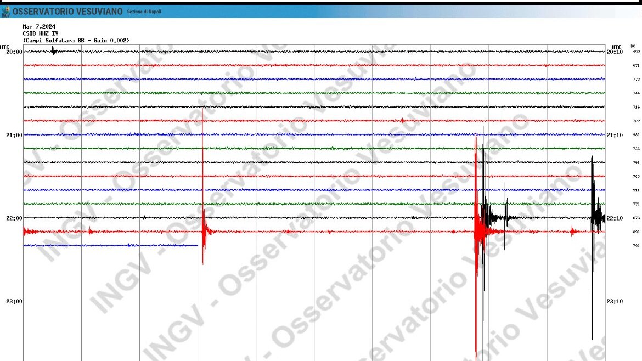642x361 pixels.
Task: Click the DC value 671
Action: (637, 65)
